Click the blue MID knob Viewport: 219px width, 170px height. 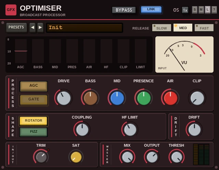117,98
